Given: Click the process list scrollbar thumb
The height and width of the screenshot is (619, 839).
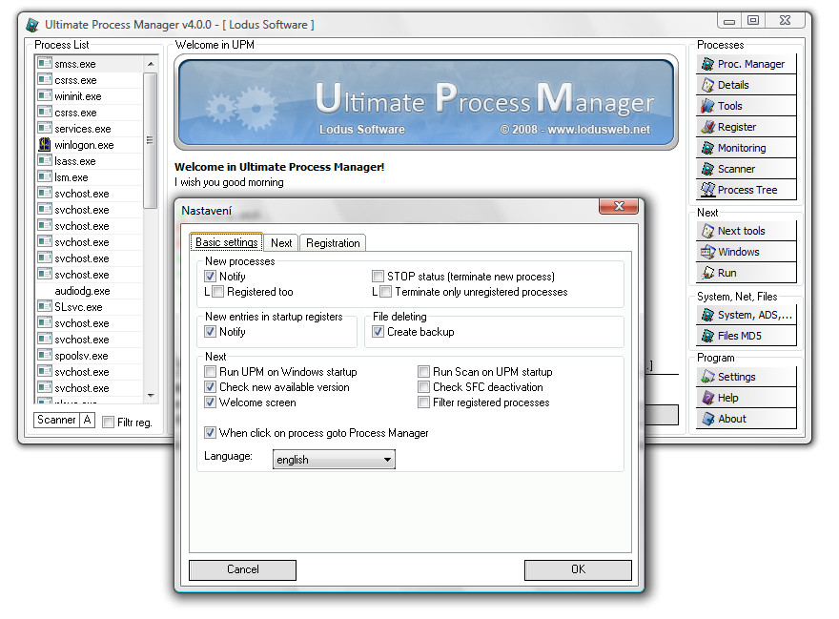Looking at the screenshot, I should pos(151,140).
